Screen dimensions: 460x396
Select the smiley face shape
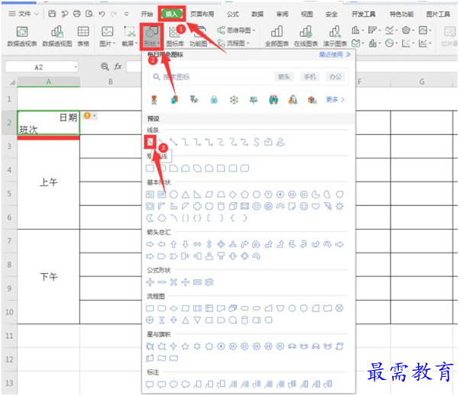click(304, 206)
